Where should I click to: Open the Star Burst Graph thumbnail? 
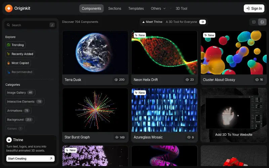(95, 110)
